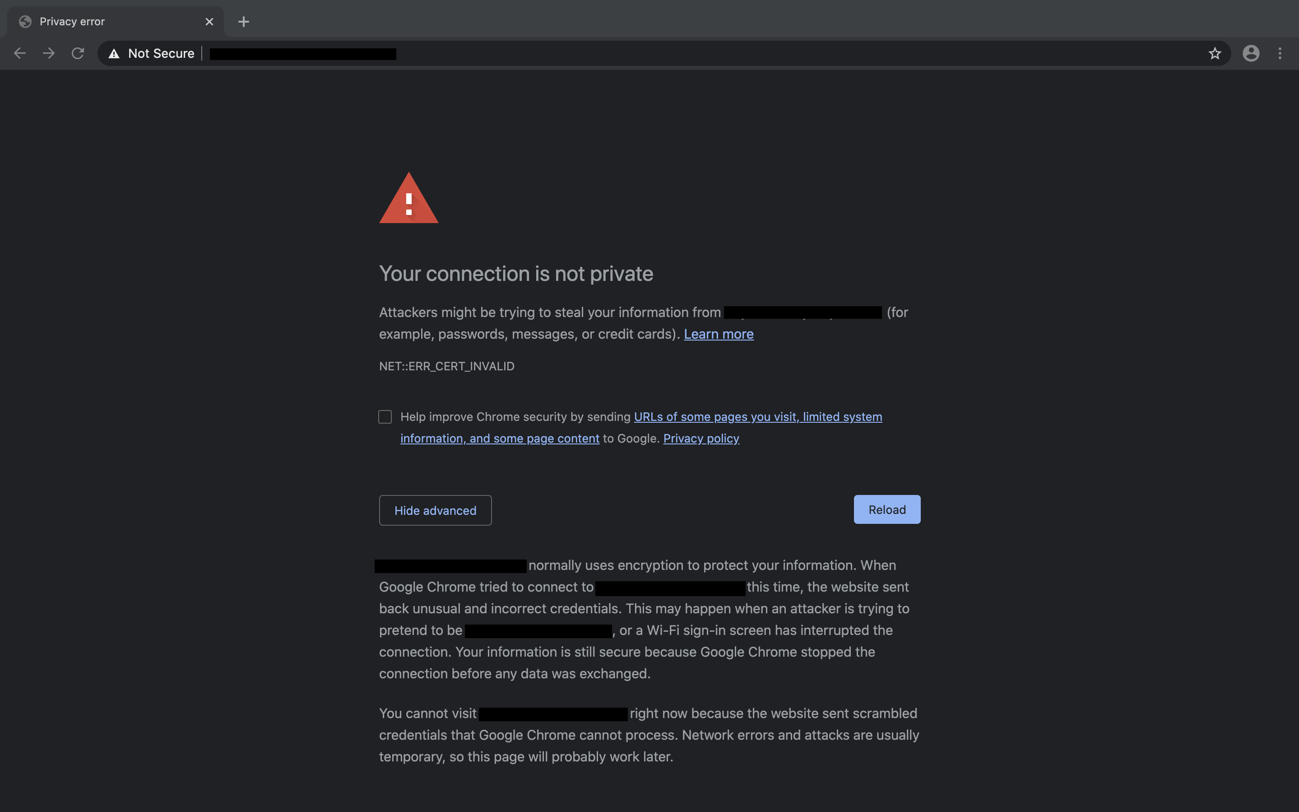Click the Reload button

[x=887, y=509]
